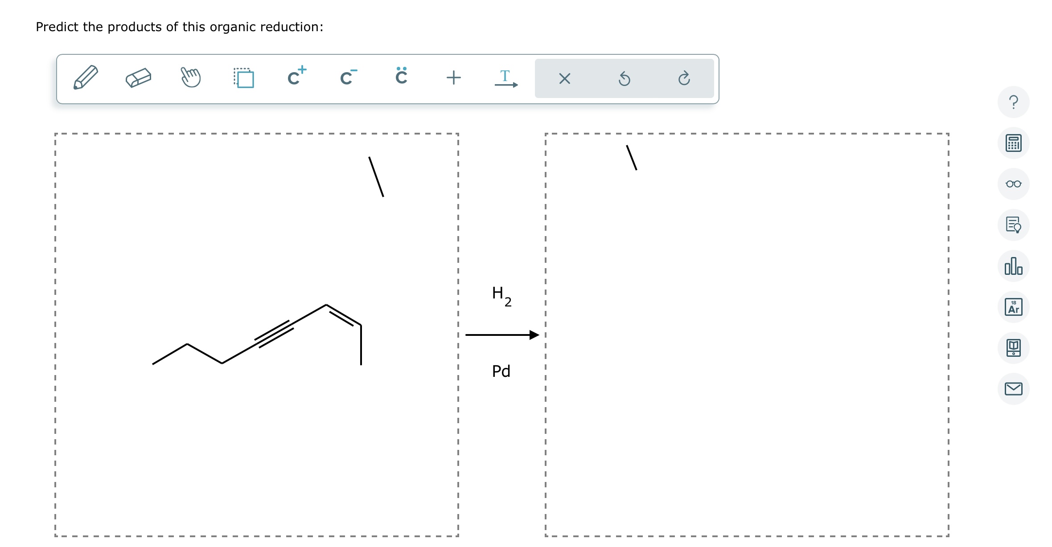The width and height of the screenshot is (1052, 547).
Task: Activate the marquee selection tool
Action: [x=244, y=78]
